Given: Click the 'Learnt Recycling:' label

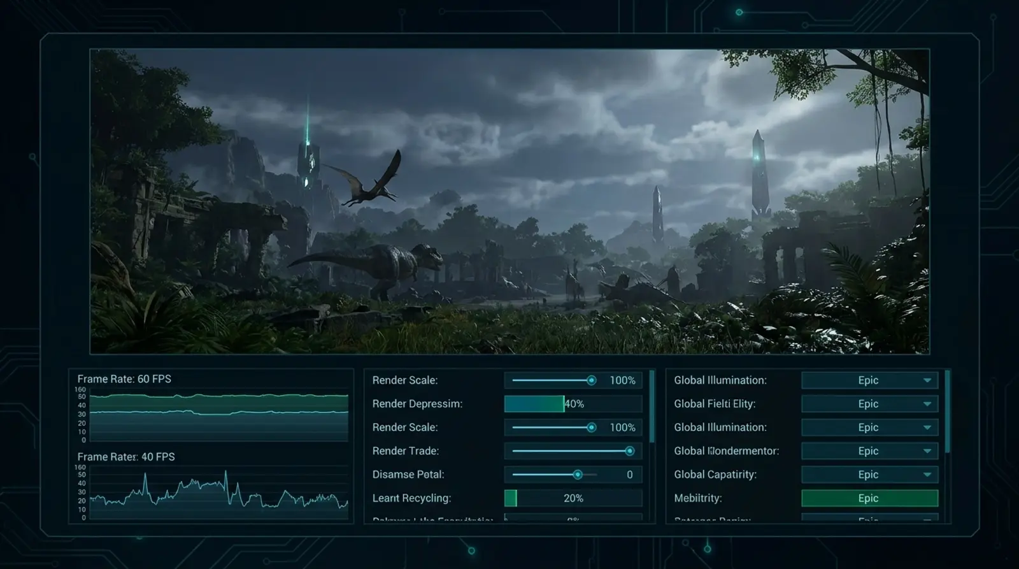Looking at the screenshot, I should click(411, 498).
